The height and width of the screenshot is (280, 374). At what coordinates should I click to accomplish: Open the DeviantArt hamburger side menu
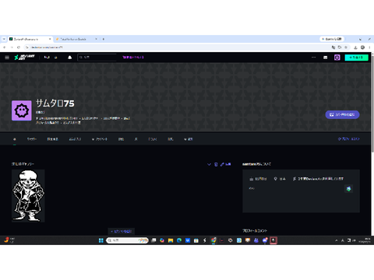(7, 58)
